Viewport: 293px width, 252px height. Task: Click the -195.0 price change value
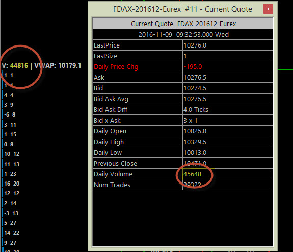pyautogui.click(x=193, y=67)
